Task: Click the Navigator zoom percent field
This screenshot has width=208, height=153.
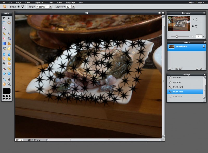Action: 199,36
